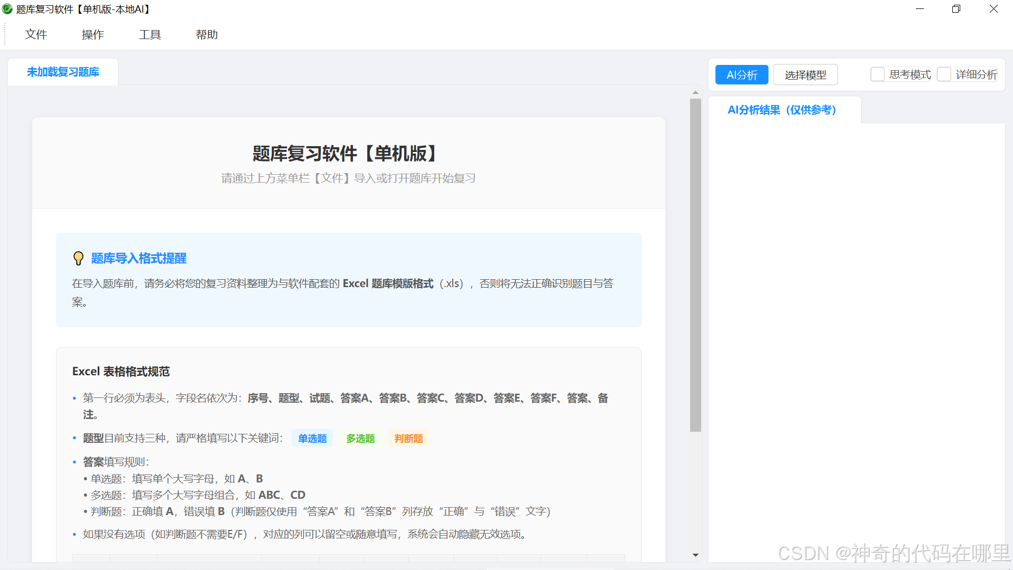This screenshot has height=570, width=1013.
Task: Open the 文件 menu
Action: 36,34
